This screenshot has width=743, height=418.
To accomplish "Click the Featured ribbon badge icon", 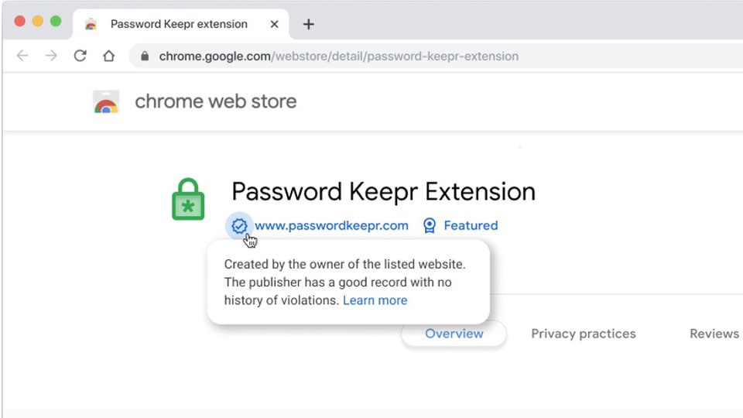I will (x=430, y=225).
